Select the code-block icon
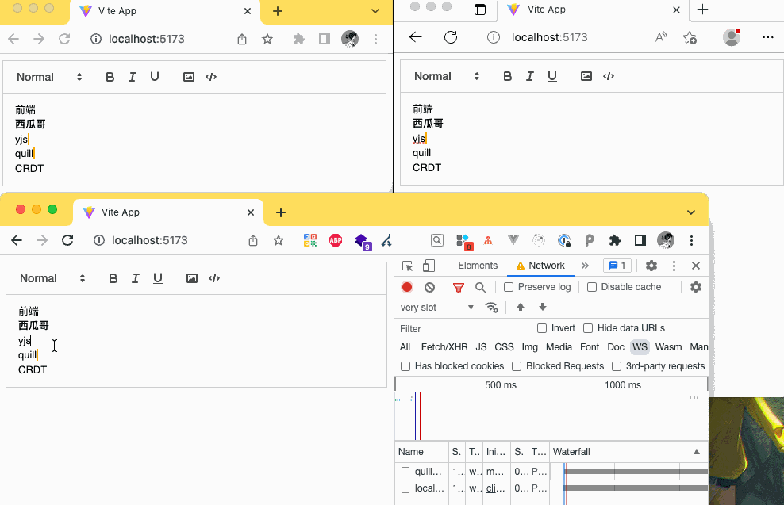The width and height of the screenshot is (784, 505). pos(213,278)
